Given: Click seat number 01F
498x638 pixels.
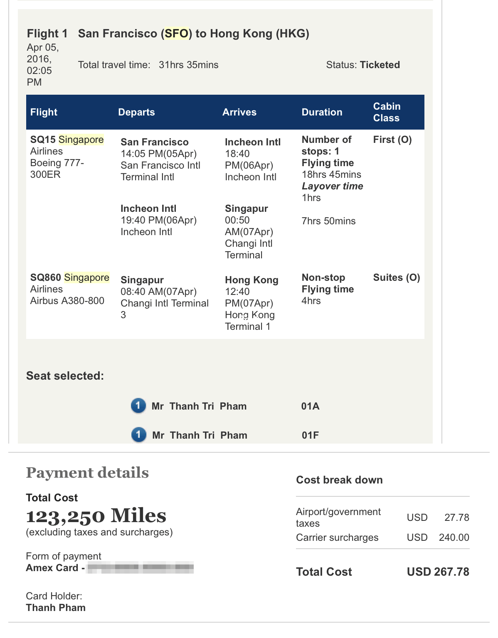Looking at the screenshot, I should point(311,435).
